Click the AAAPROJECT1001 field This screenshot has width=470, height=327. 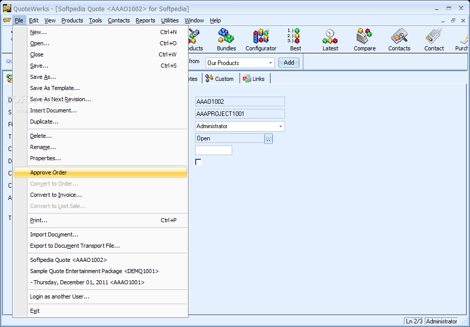tap(240, 114)
